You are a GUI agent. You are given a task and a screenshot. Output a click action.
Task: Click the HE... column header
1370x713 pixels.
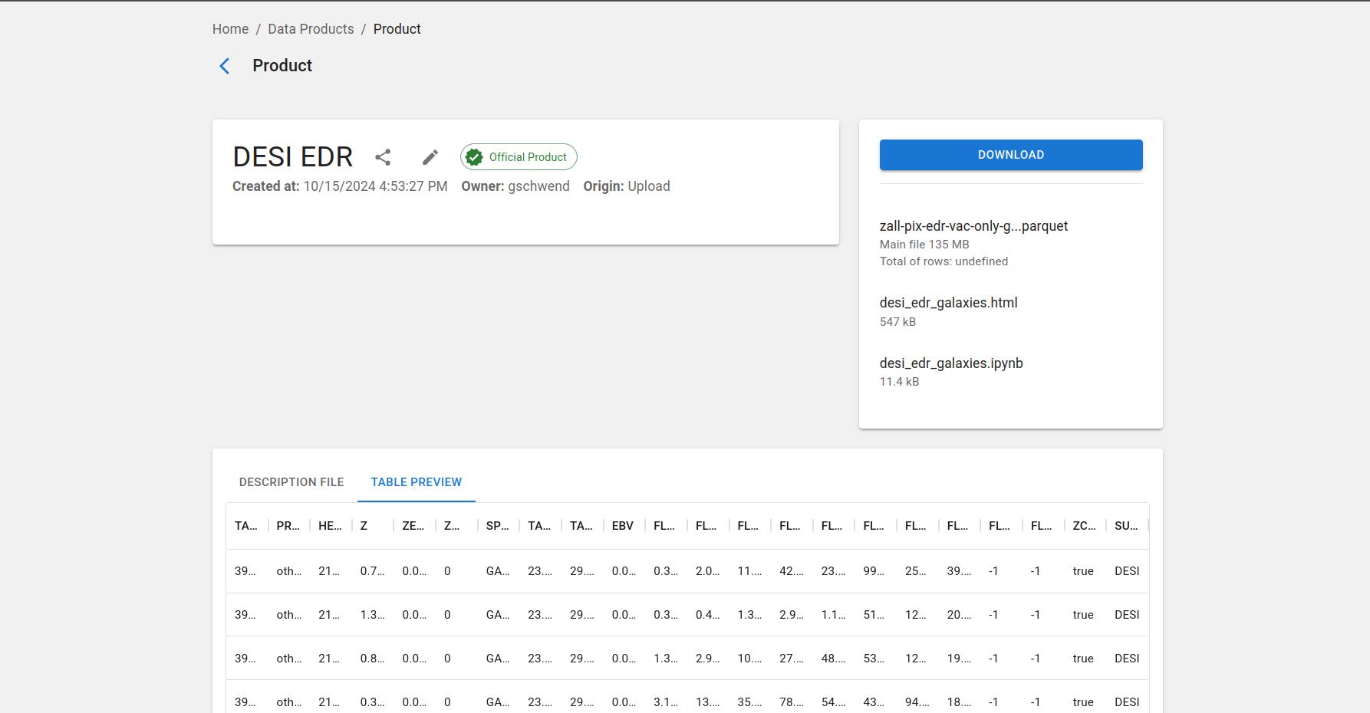coord(331,526)
